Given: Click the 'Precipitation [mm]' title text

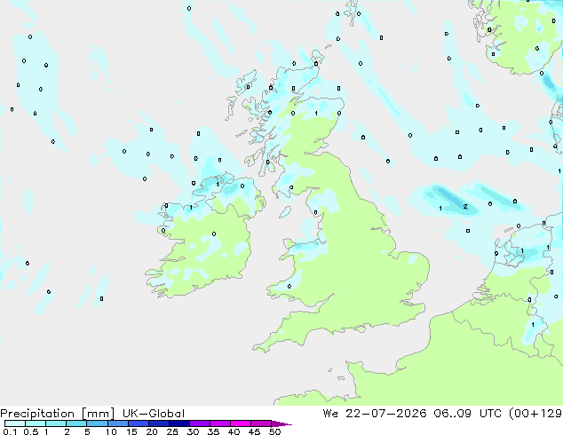Looking at the screenshot, I should [58, 414].
